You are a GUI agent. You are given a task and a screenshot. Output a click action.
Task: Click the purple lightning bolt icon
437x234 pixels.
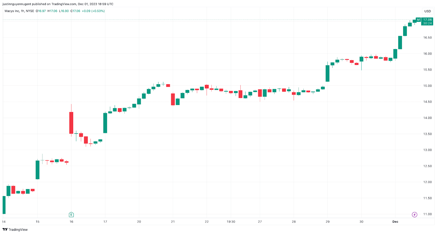(414, 215)
